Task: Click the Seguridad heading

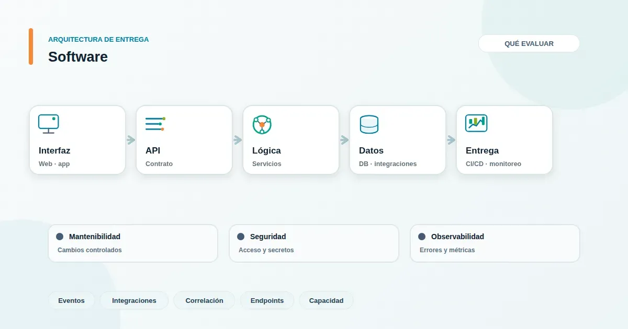Action: [268, 237]
